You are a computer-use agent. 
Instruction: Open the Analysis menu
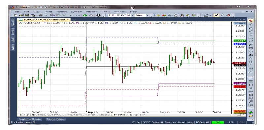pyautogui.click(x=92, y=12)
